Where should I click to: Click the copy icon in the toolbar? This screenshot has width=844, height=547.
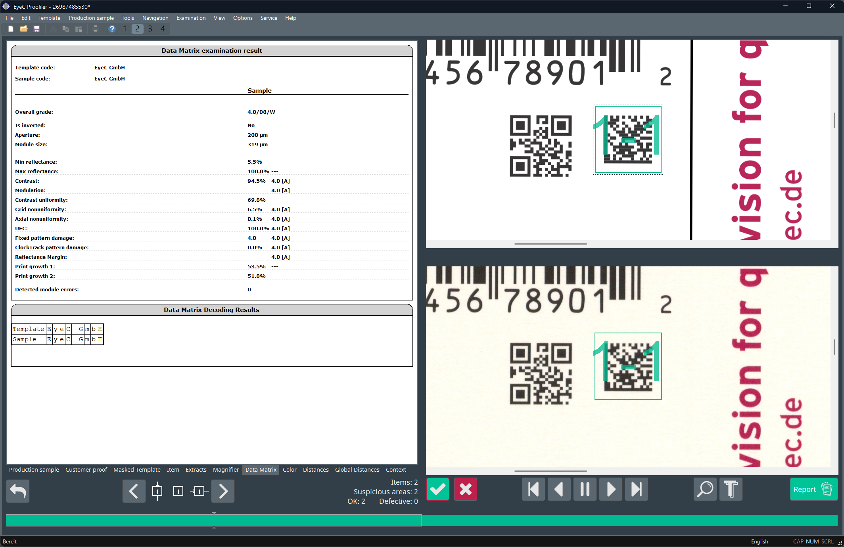[x=66, y=29]
